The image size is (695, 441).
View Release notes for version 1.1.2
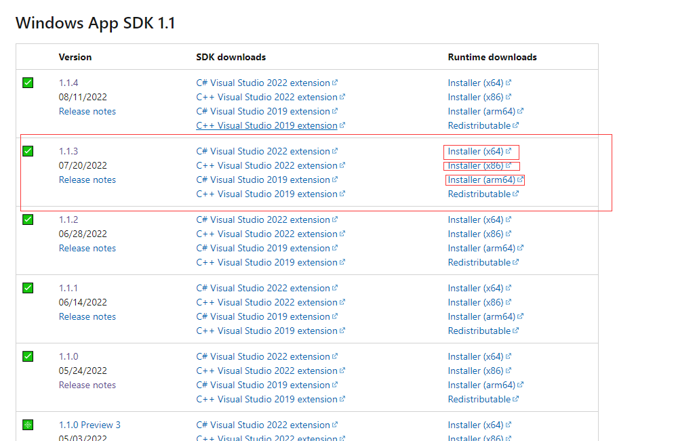[x=87, y=248]
